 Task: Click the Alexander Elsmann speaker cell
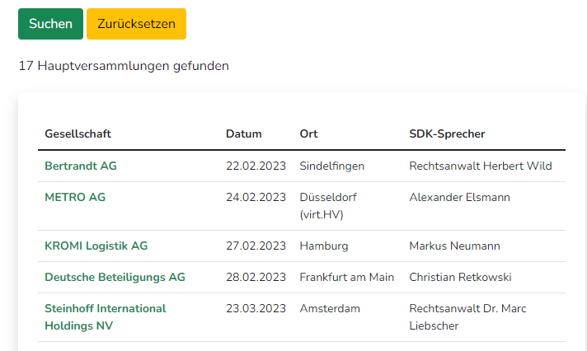(x=459, y=197)
